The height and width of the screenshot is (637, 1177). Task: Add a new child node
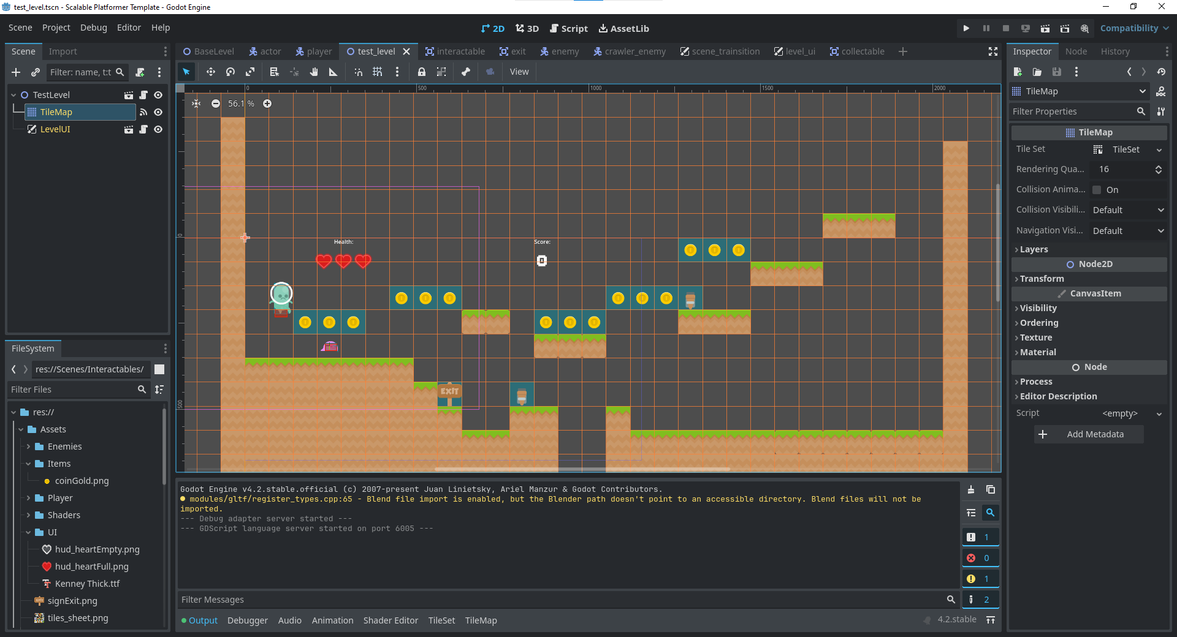point(16,72)
